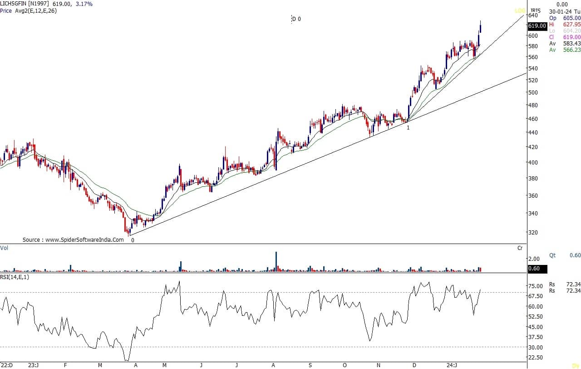
Task: Click the F month label on time axis
Action: point(66,365)
